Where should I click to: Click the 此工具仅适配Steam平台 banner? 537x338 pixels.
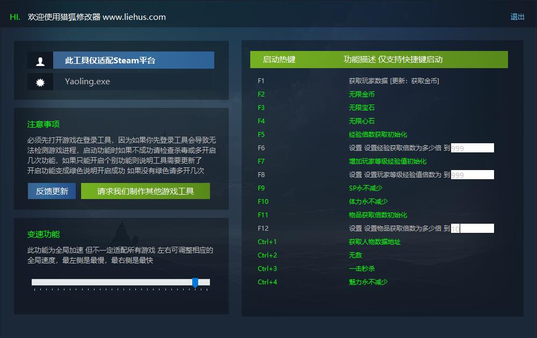[x=134, y=60]
